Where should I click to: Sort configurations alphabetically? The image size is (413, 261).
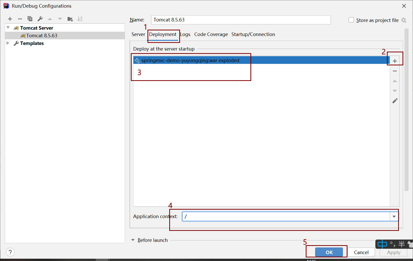coord(80,19)
